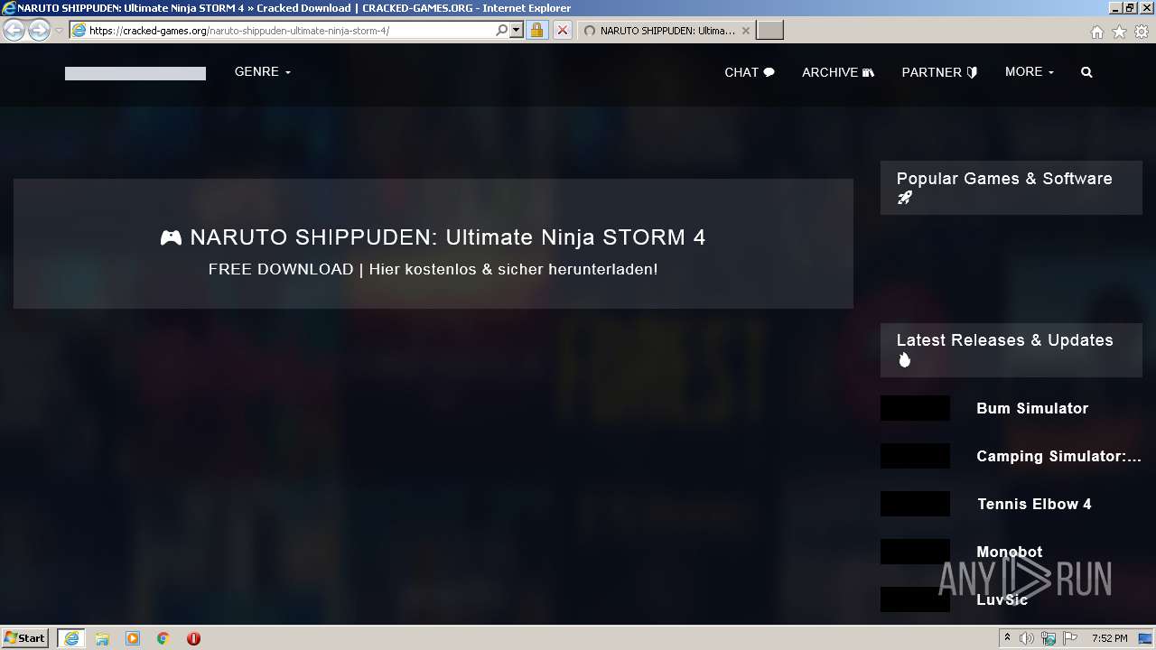The image size is (1156, 650).
Task: Click the Internet Explorer taskbar icon
Action: (x=70, y=638)
